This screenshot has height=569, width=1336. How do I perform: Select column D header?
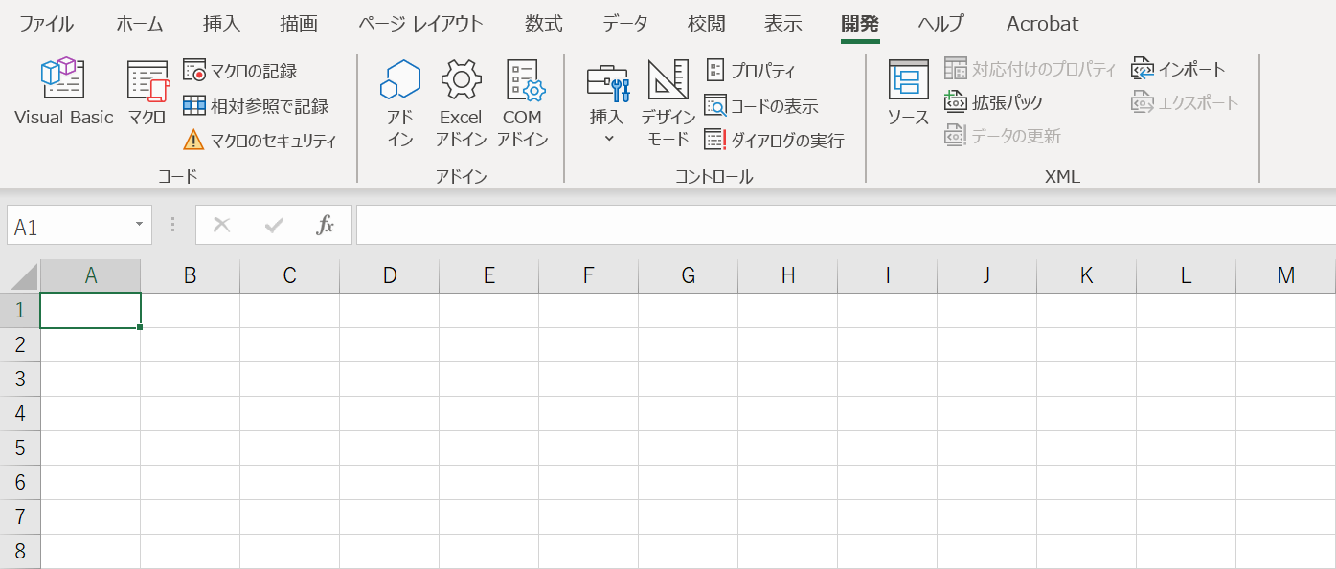click(x=389, y=275)
